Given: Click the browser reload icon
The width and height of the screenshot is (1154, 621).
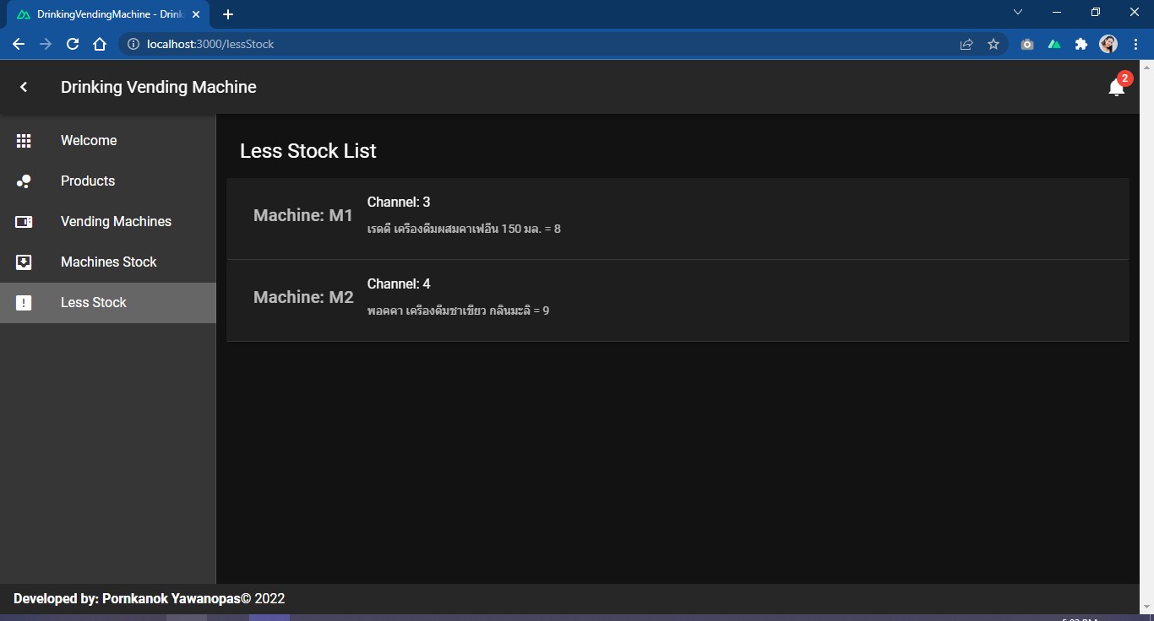Looking at the screenshot, I should click(x=73, y=44).
